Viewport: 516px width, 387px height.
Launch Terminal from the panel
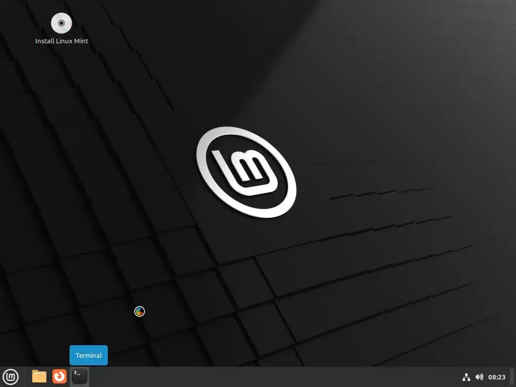pos(80,376)
